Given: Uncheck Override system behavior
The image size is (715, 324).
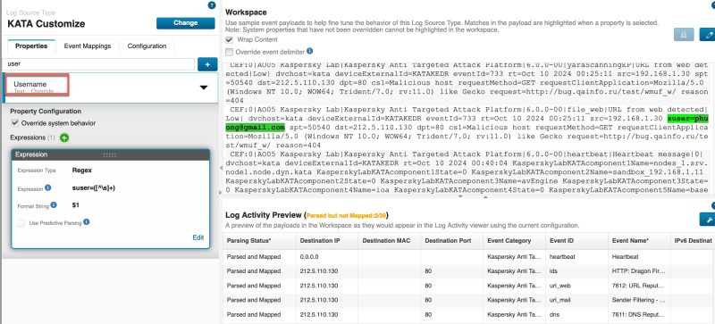Looking at the screenshot, I should [x=15, y=123].
